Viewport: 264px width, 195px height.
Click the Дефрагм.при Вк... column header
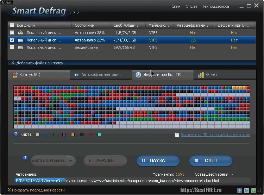click(235, 25)
